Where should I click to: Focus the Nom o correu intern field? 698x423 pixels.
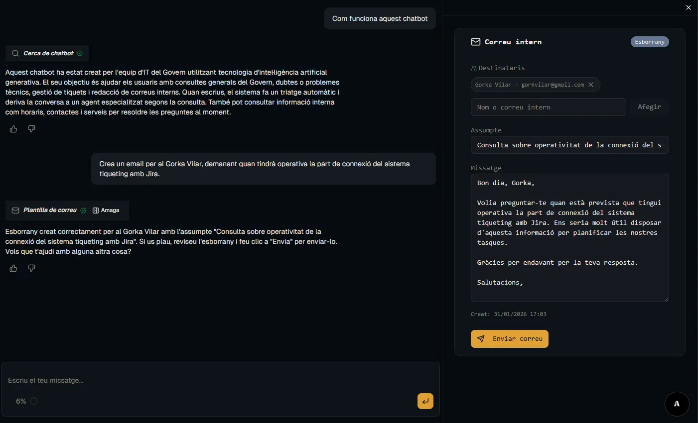[x=548, y=107]
